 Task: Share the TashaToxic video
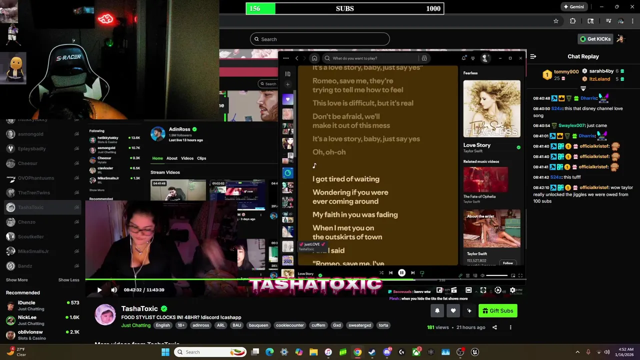pyautogui.click(x=494, y=327)
